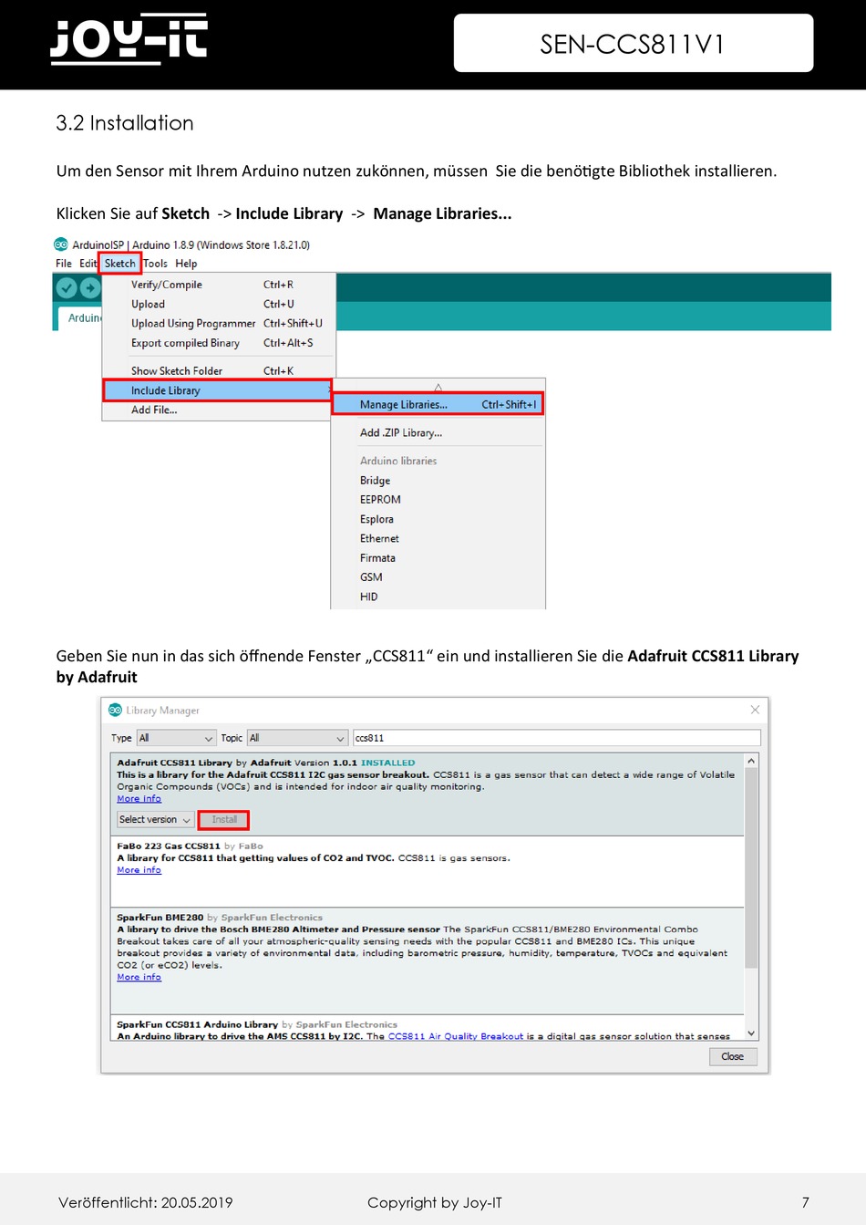The width and height of the screenshot is (866, 1225).
Task: Select the HID library
Action: pos(438,597)
